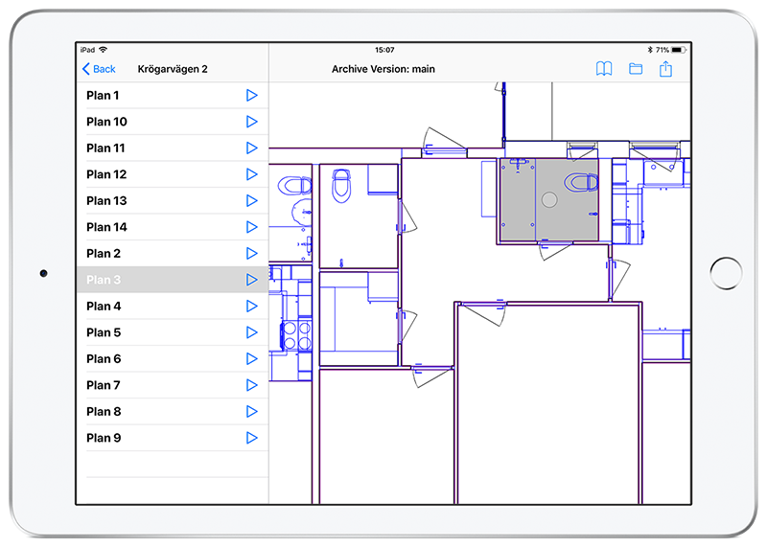Select the Plan 2 row label
The image size is (767, 547).
click(x=104, y=254)
